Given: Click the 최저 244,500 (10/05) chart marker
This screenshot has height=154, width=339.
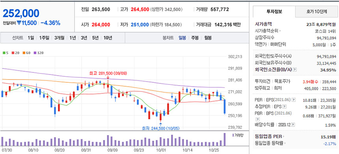Looking at the screenshot, I should click(x=161, y=128).
